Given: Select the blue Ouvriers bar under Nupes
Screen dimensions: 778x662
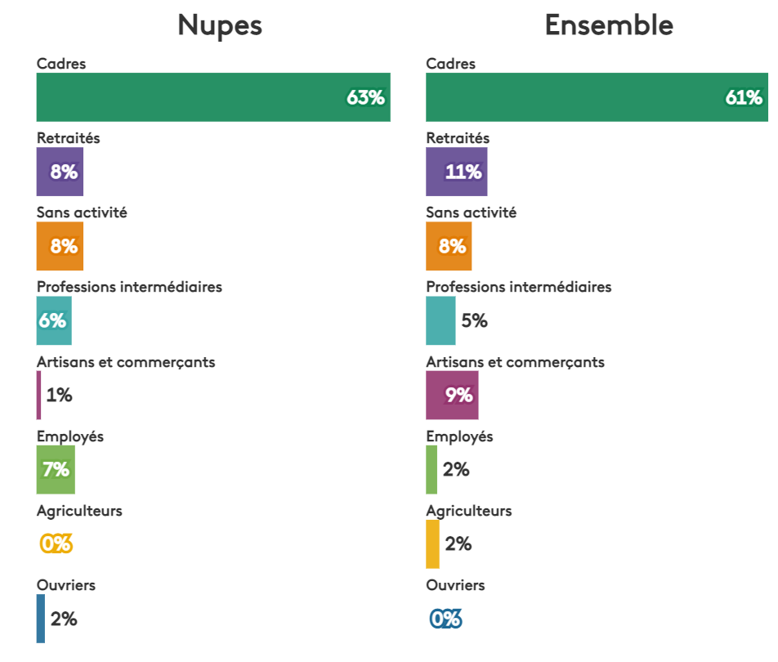Looking at the screenshot, I should point(41,618).
